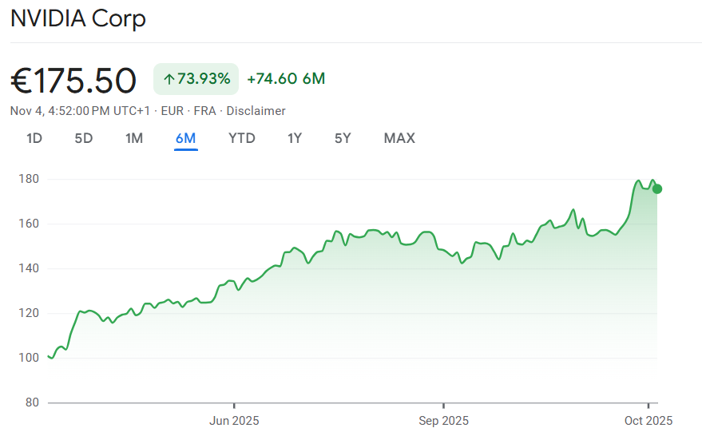The height and width of the screenshot is (436, 702).
Task: Open the 1Y chart range
Action: (x=295, y=138)
